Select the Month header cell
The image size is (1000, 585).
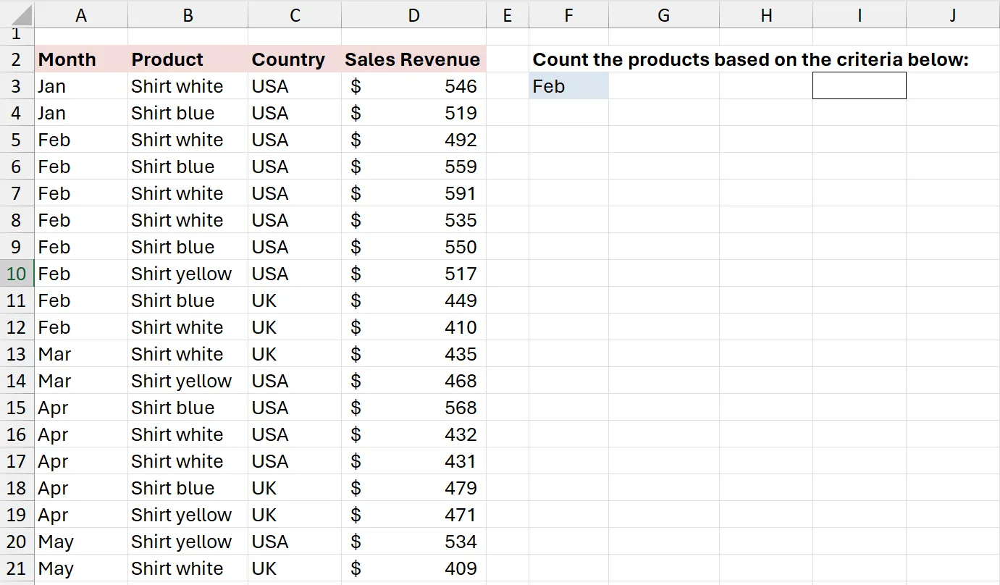(80, 59)
